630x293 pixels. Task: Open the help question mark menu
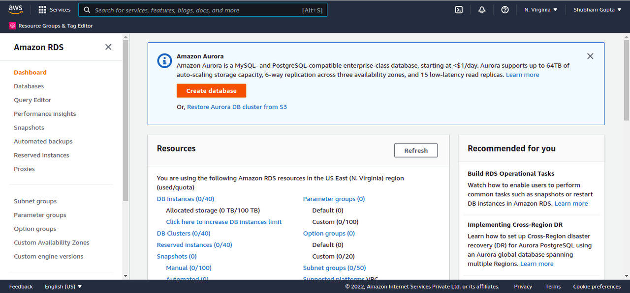point(505,10)
